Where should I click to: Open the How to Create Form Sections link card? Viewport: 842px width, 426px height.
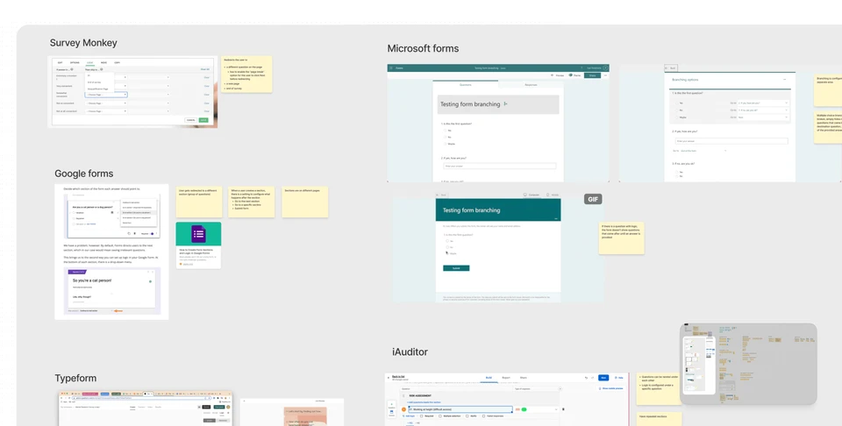[x=198, y=245]
